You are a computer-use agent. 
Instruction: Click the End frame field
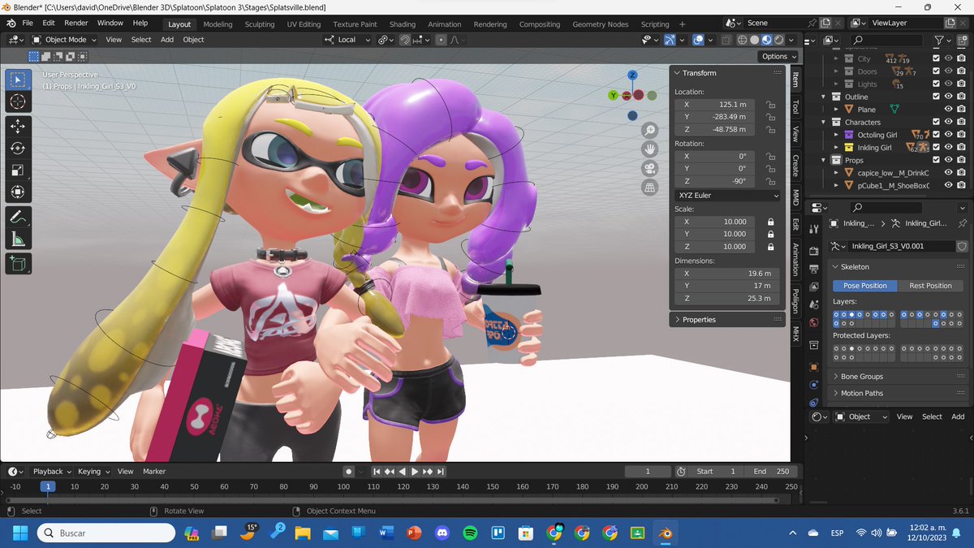[x=772, y=472]
